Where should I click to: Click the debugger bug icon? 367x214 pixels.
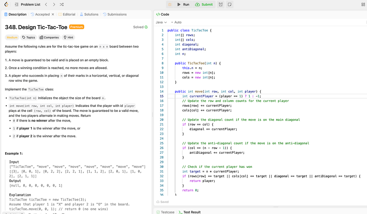coord(170,4)
